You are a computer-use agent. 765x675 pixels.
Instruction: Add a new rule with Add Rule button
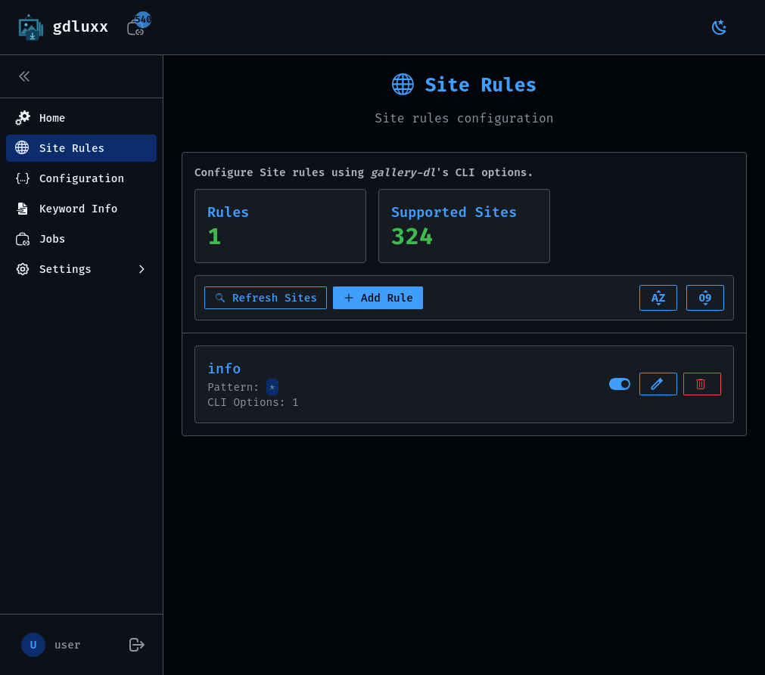(x=378, y=297)
